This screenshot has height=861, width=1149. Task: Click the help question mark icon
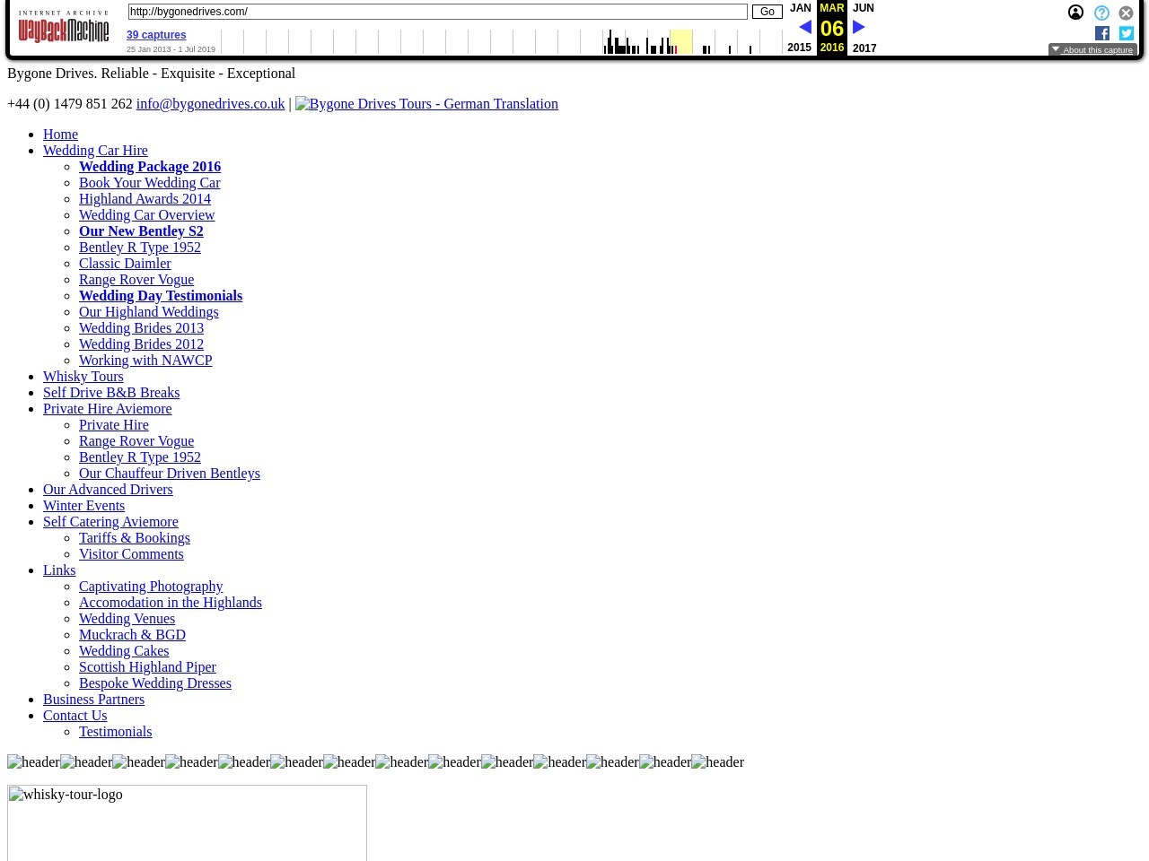coord(1101,13)
